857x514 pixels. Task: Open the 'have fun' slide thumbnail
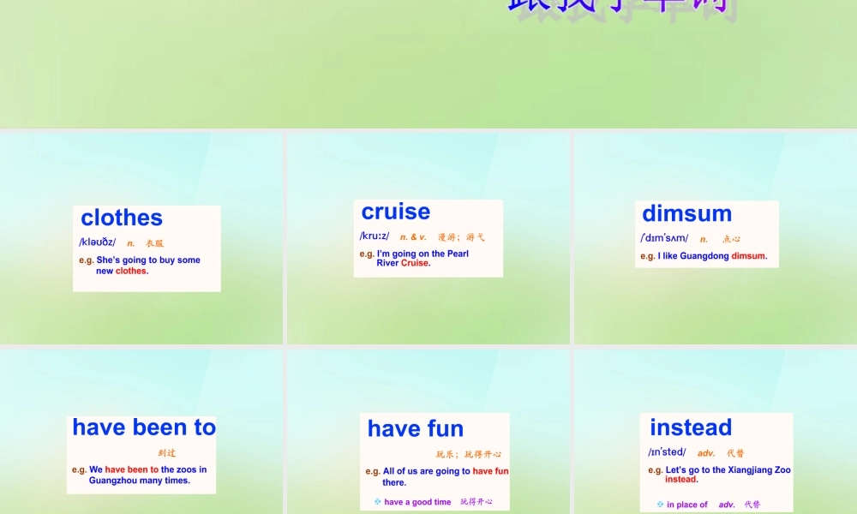click(x=428, y=432)
